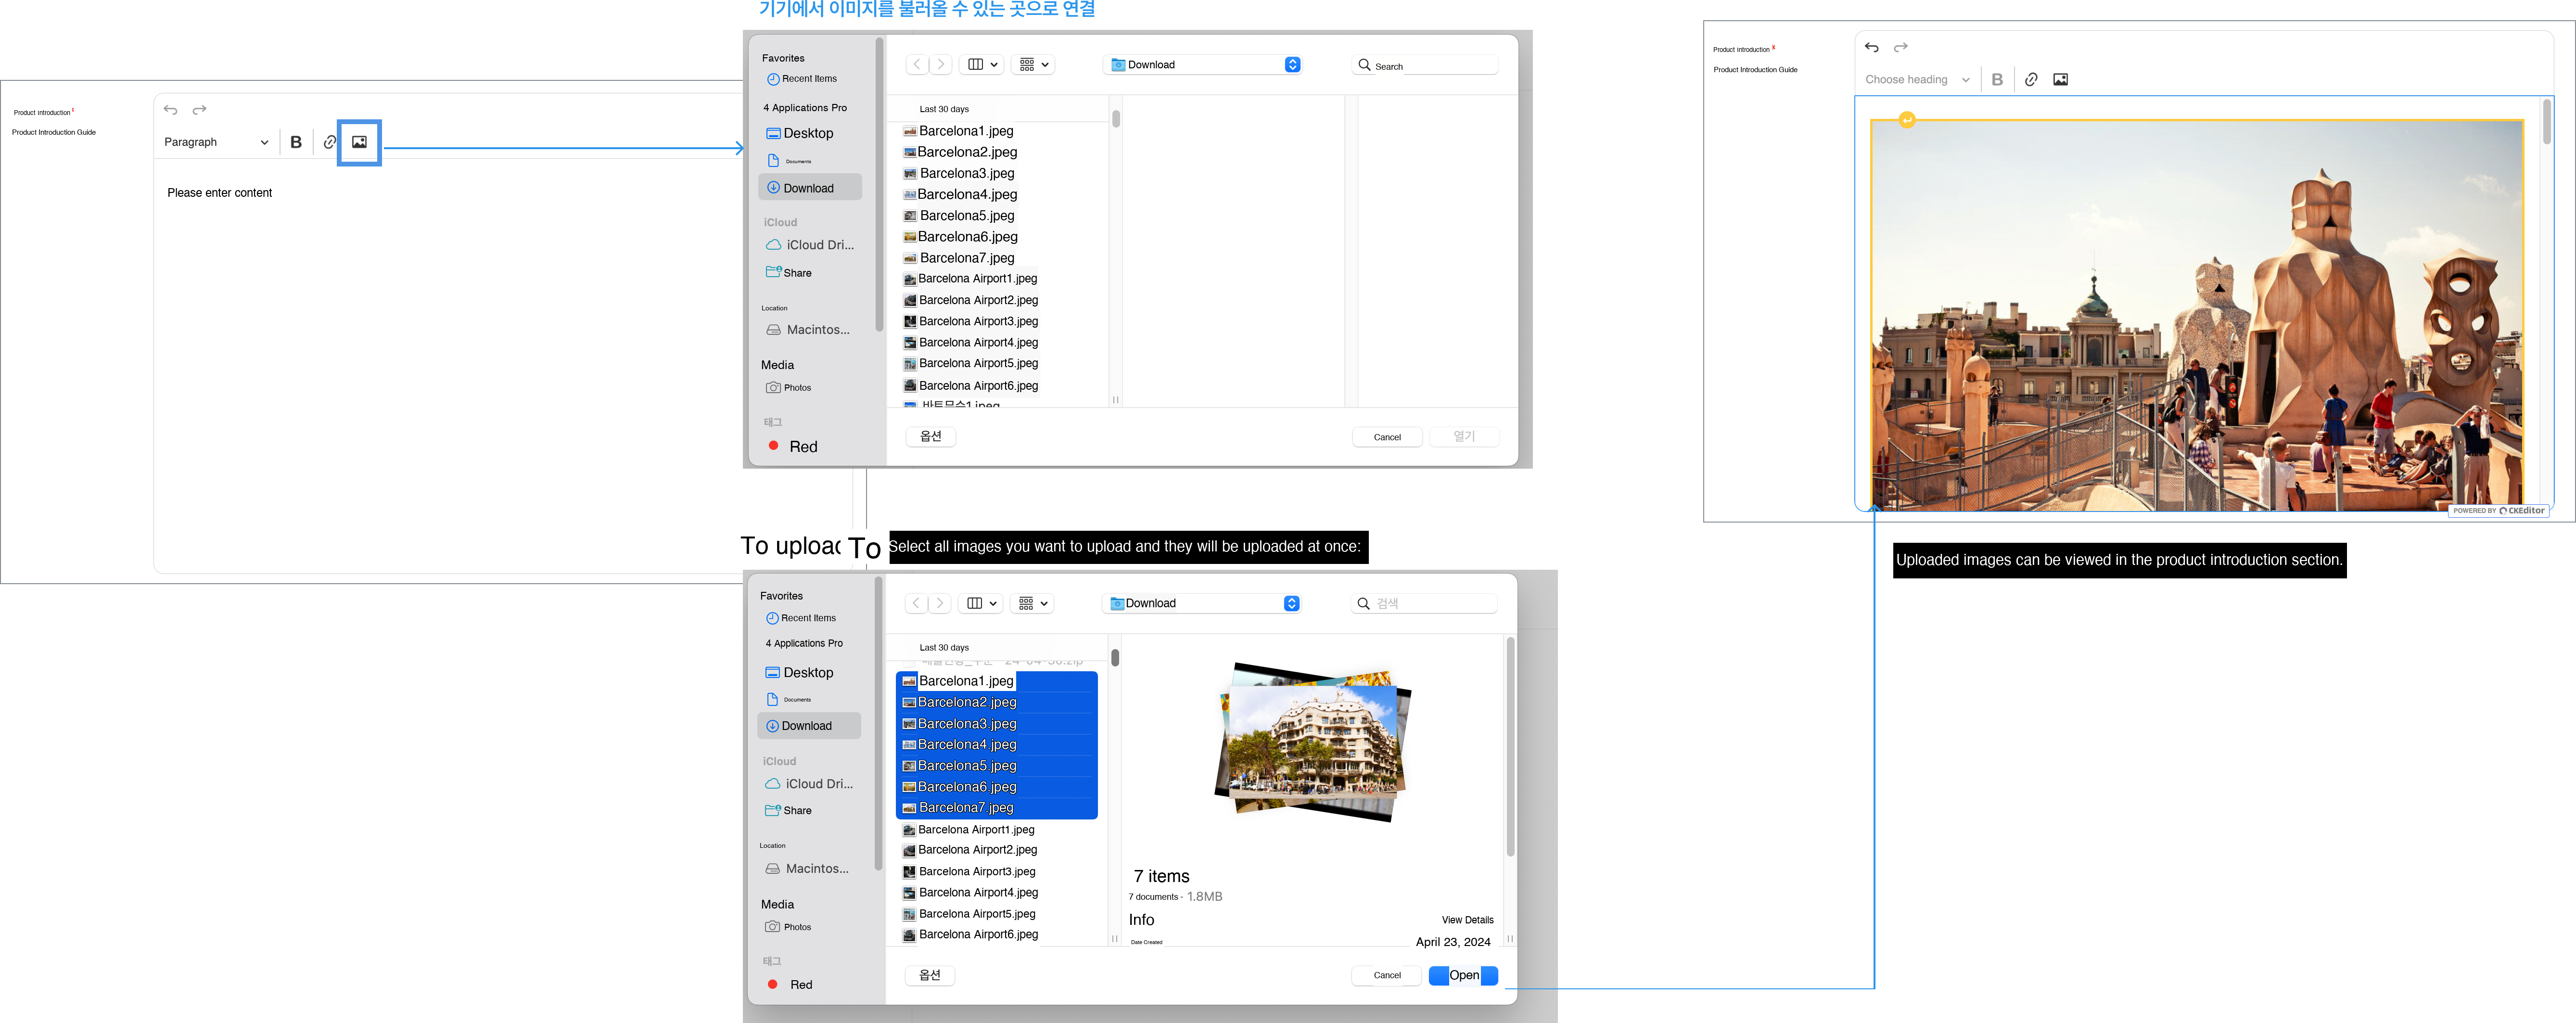Select the Red tag in lower dialog sidebar
Image resolution: width=2576 pixels, height=1023 pixels.
(790, 985)
